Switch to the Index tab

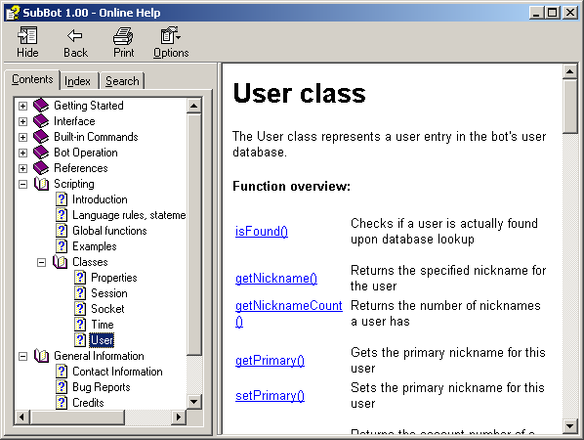tap(77, 81)
